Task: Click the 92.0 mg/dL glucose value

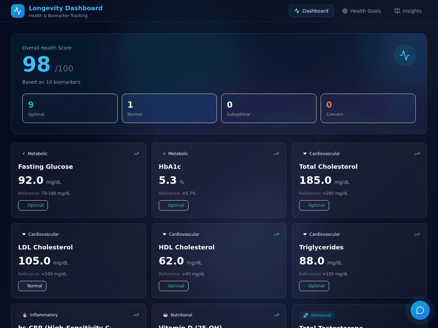Action: coord(40,180)
